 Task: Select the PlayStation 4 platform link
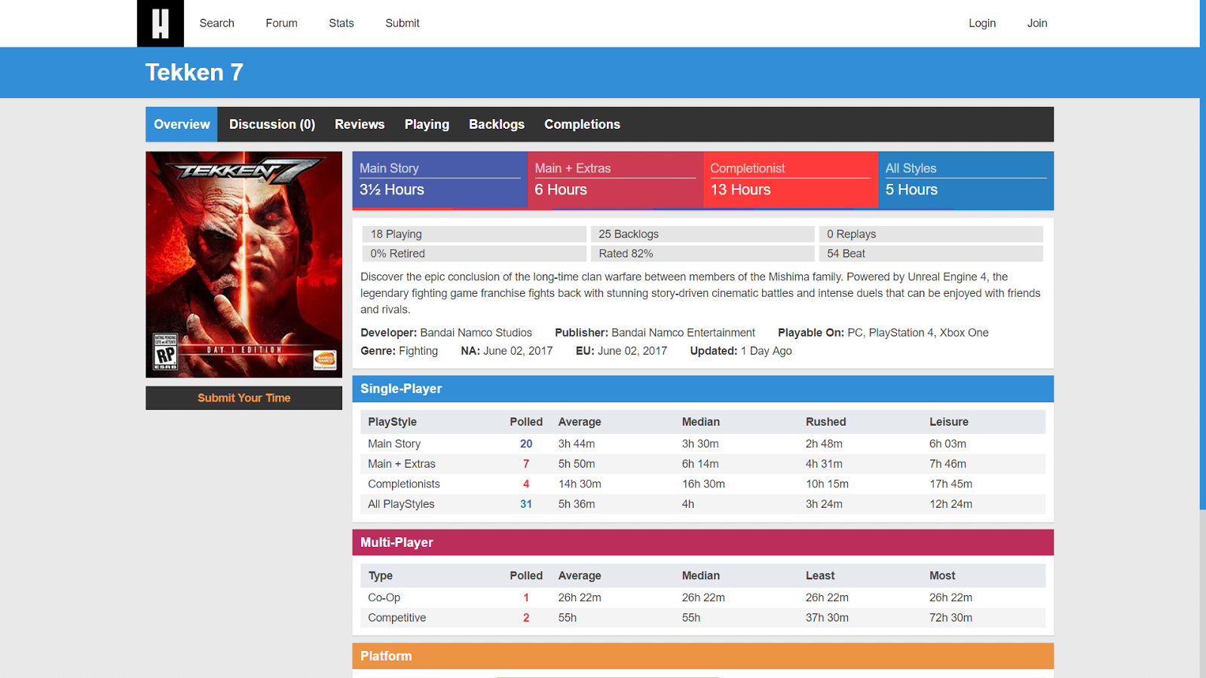901,332
